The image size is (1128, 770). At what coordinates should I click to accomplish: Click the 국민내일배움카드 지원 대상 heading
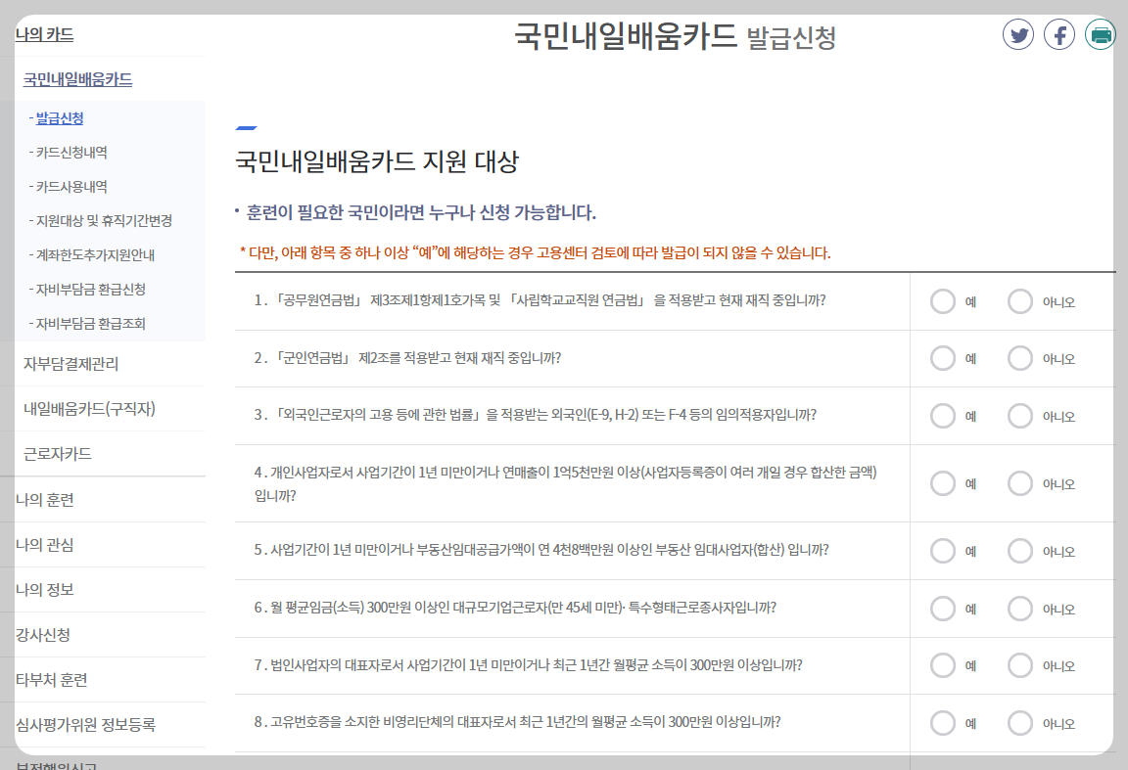pos(377,161)
